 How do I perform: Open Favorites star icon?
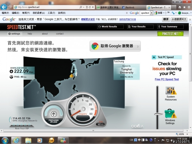tap(184, 7)
